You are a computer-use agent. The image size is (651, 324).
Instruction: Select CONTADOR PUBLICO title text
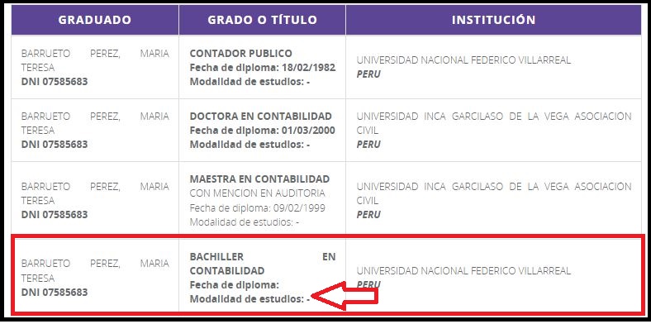point(240,54)
